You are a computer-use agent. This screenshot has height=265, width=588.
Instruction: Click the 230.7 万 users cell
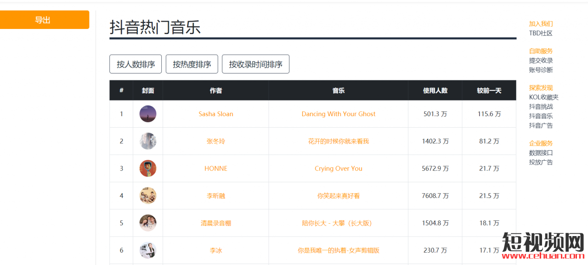[x=435, y=250]
